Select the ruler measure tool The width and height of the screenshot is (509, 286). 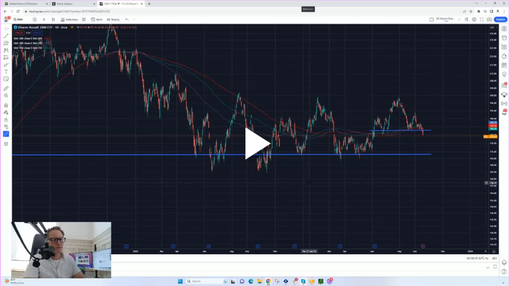6,88
